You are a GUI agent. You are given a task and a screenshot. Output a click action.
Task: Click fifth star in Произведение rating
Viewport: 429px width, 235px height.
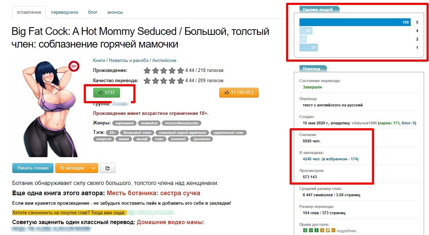coord(181,70)
